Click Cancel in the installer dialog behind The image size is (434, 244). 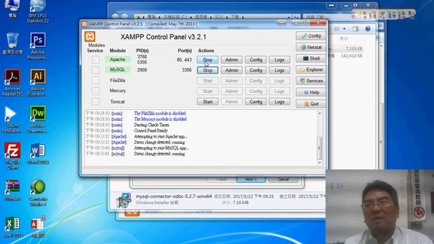click(283, 179)
